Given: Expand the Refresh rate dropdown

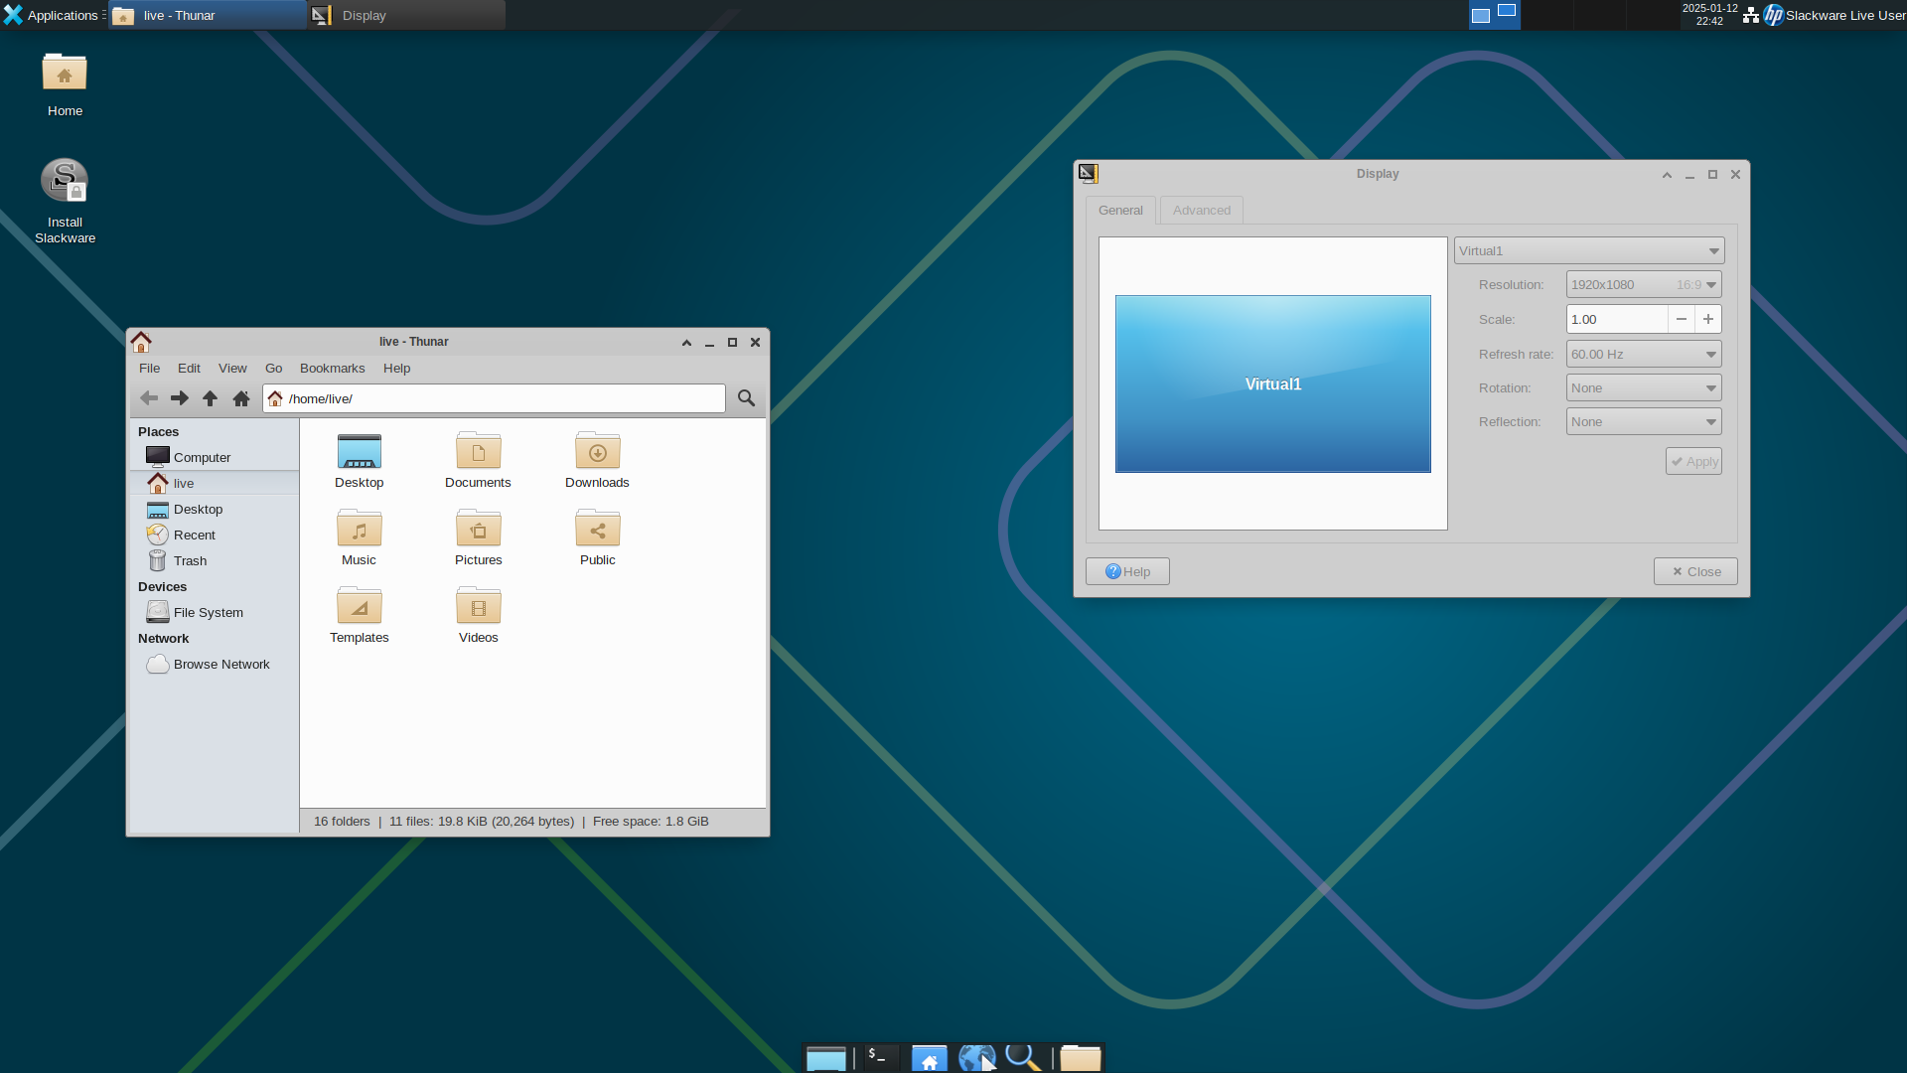Looking at the screenshot, I should coord(1643,355).
